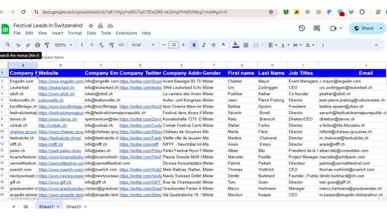Toggle italic formatting
This screenshot has height=218, width=387.
click(204, 45)
